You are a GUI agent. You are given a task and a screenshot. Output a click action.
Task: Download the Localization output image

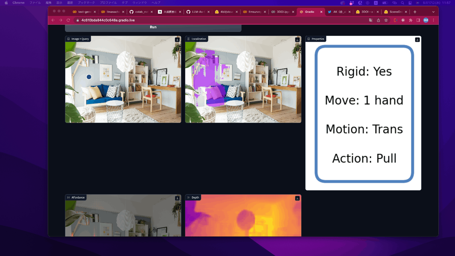(297, 40)
